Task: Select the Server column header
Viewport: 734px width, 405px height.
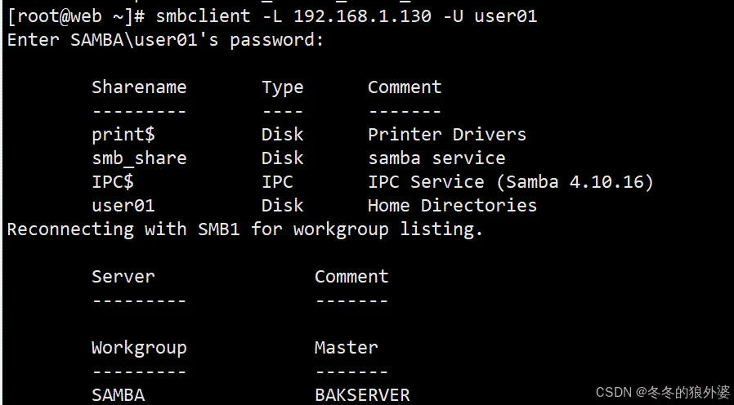Action: coord(123,277)
